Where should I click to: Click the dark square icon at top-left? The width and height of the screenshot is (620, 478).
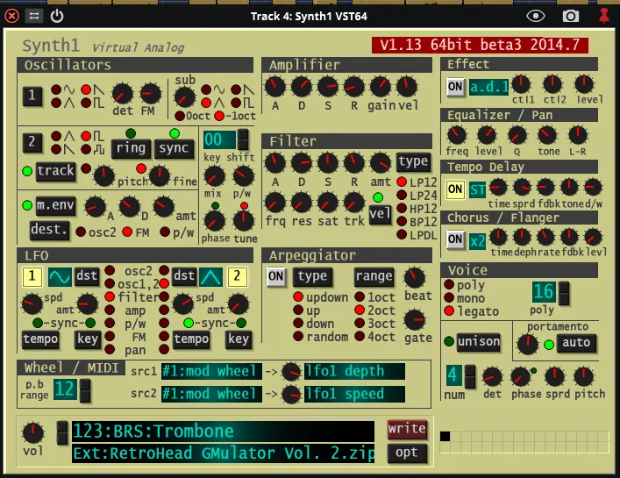tap(12, 15)
